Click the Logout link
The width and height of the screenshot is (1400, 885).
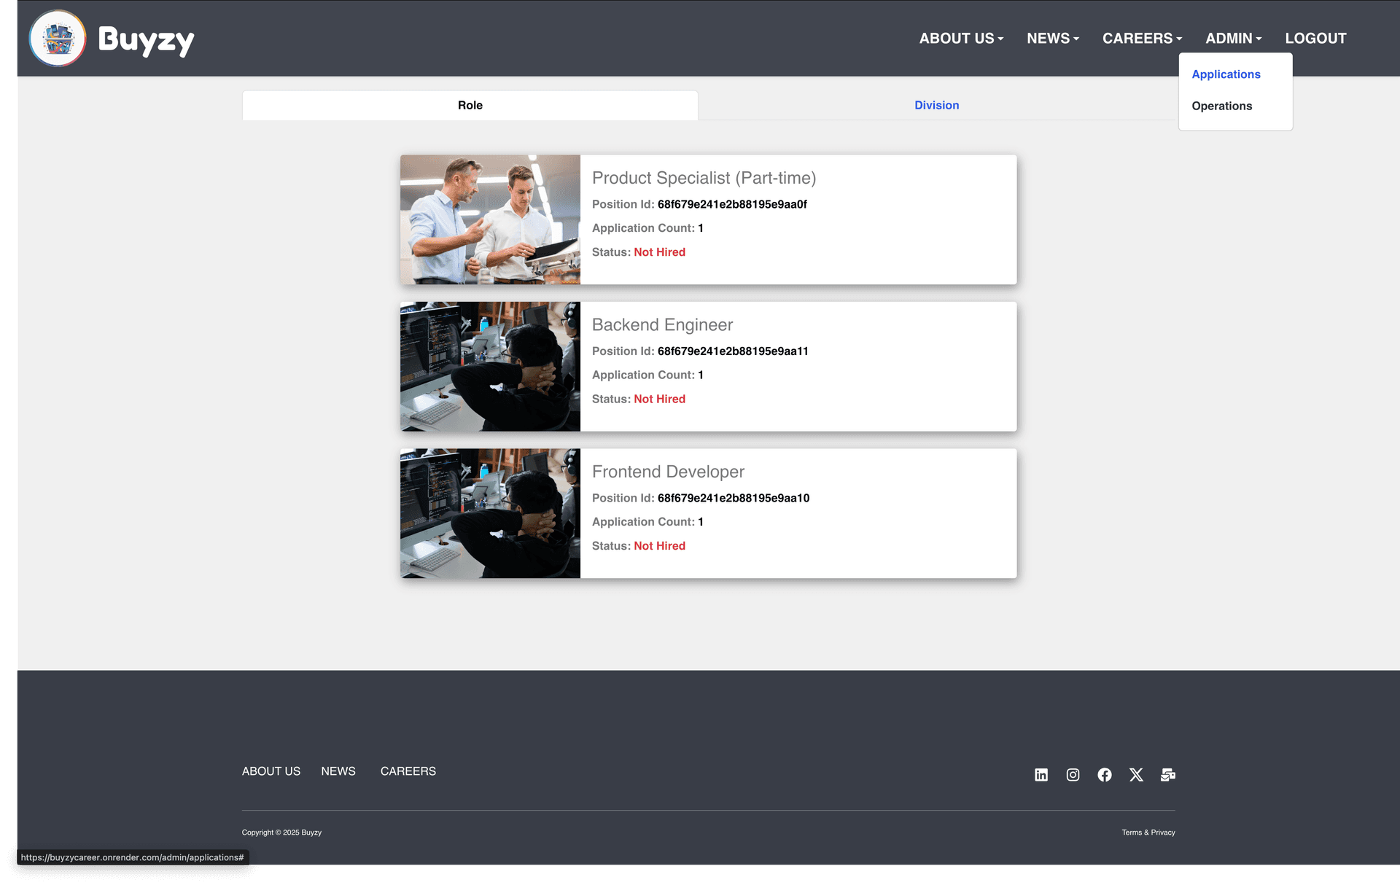tap(1315, 39)
